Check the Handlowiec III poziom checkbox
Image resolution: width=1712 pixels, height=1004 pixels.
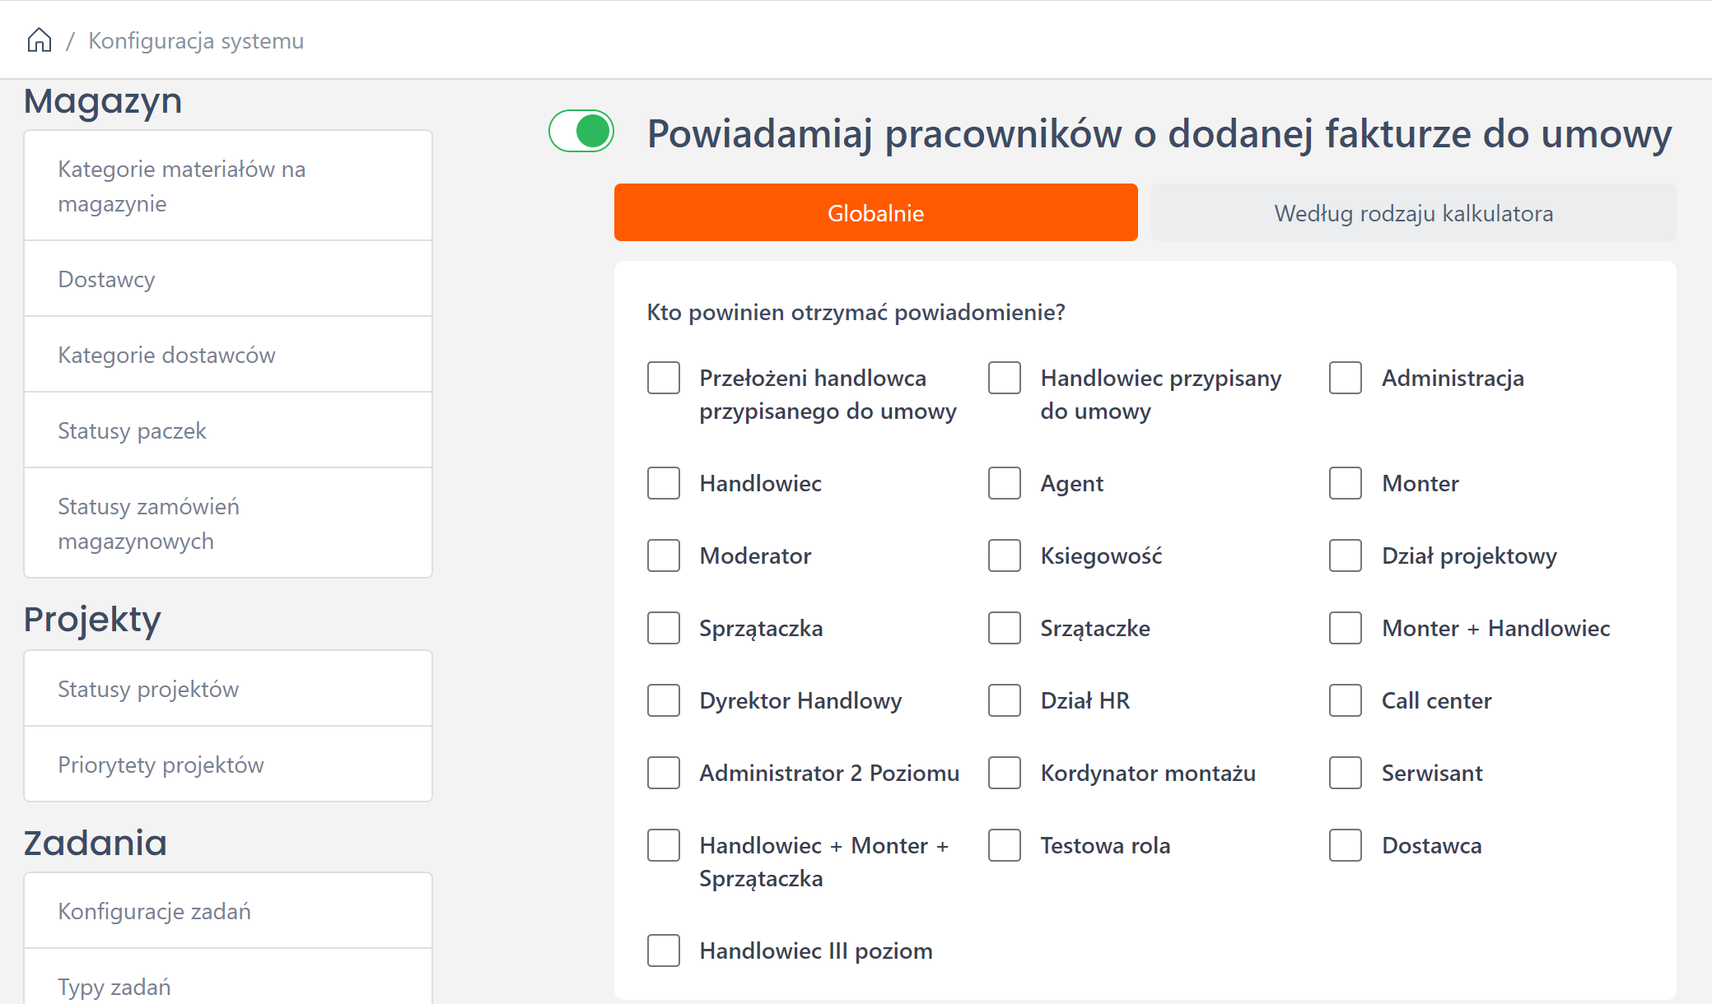[664, 951]
